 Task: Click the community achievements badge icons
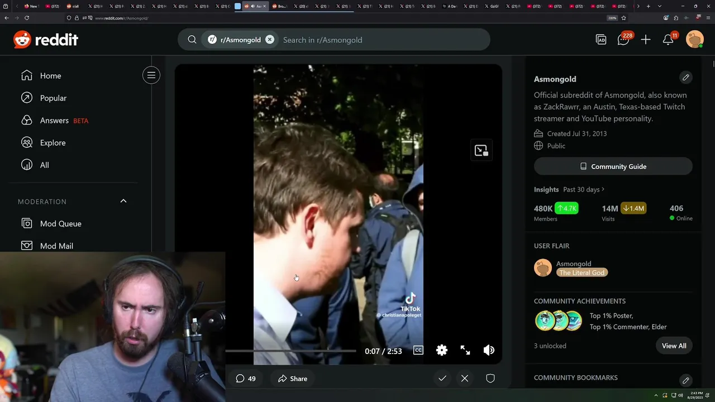558,321
